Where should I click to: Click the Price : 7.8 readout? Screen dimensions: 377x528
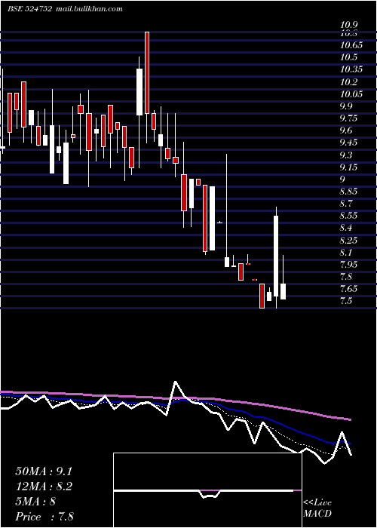click(x=44, y=517)
